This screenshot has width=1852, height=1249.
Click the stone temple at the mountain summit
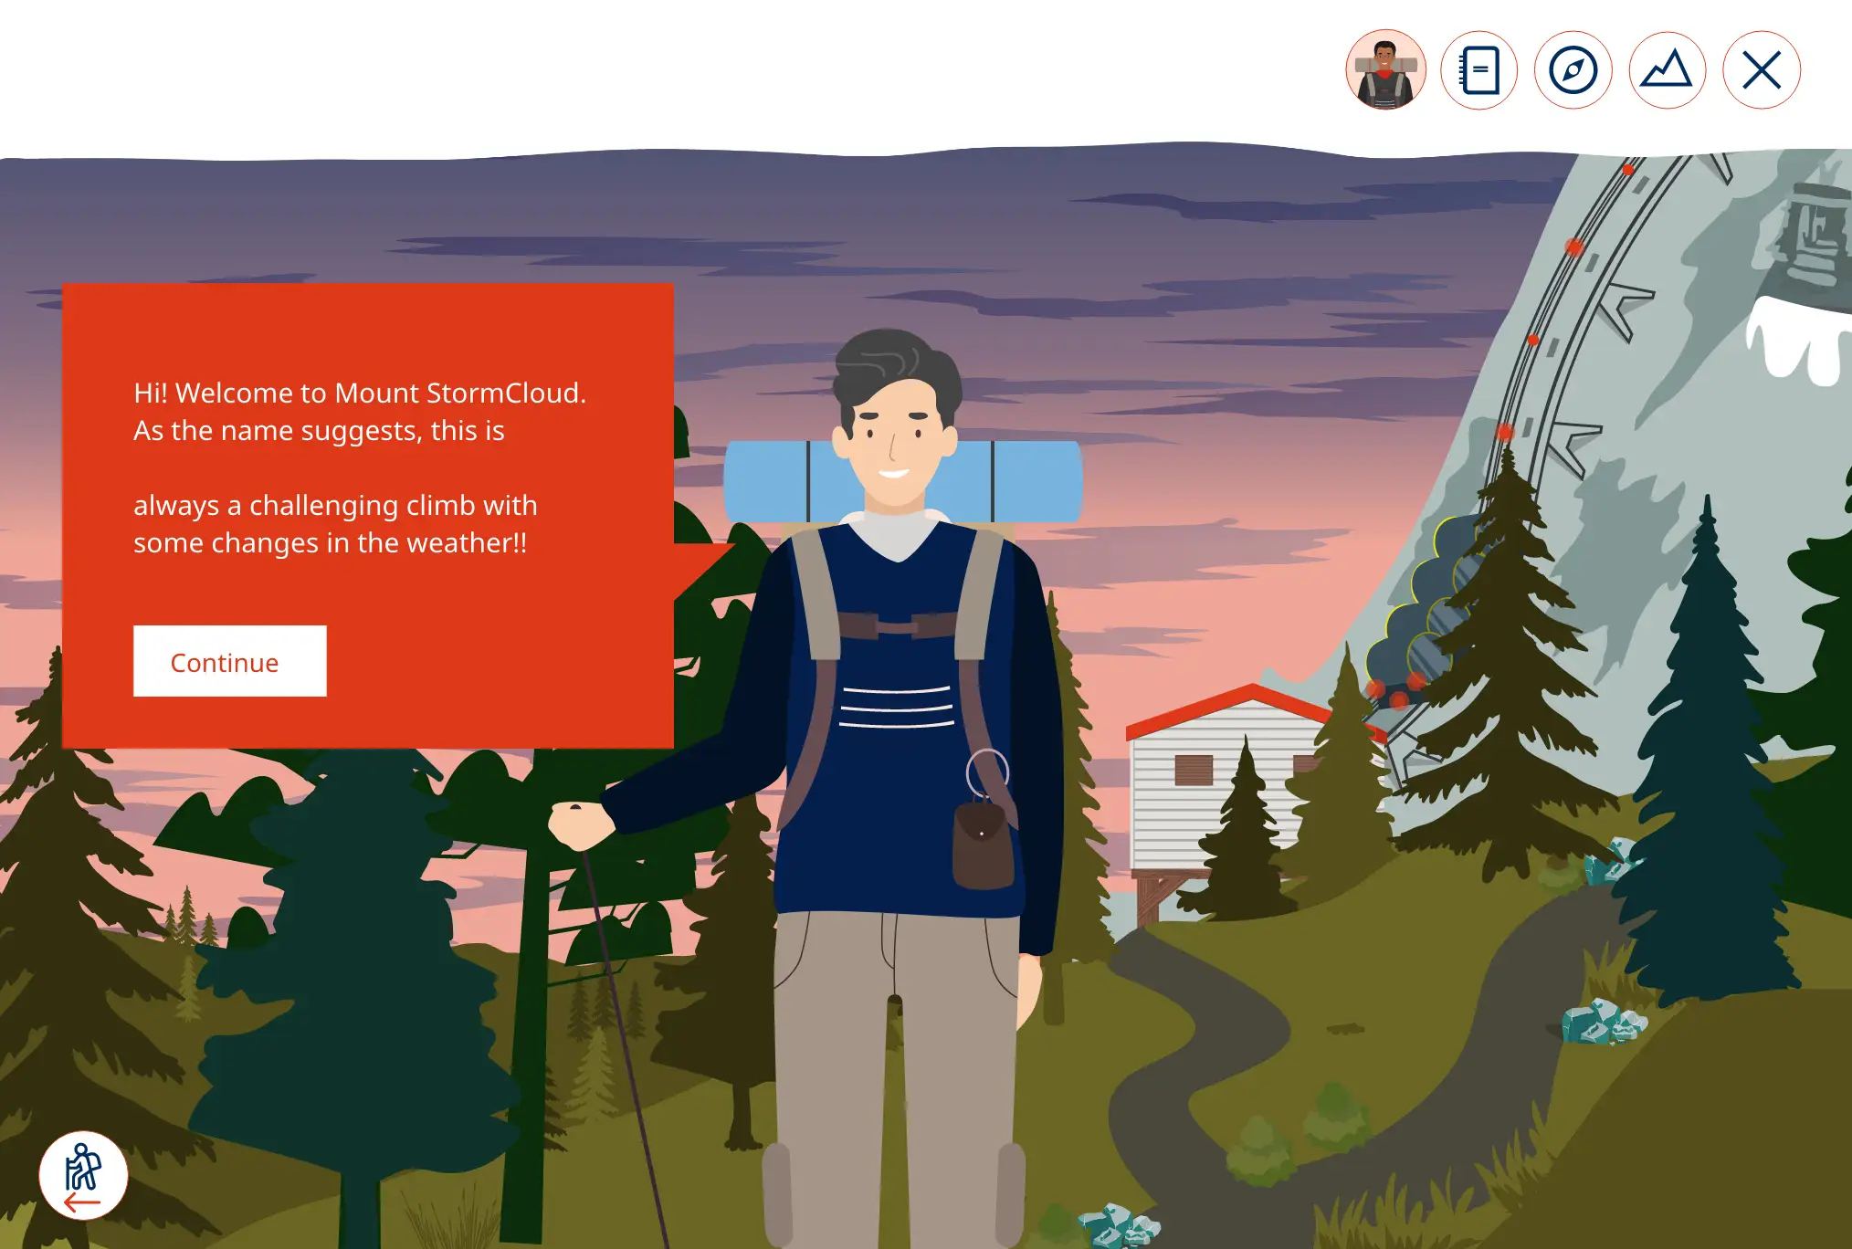pos(1815,233)
